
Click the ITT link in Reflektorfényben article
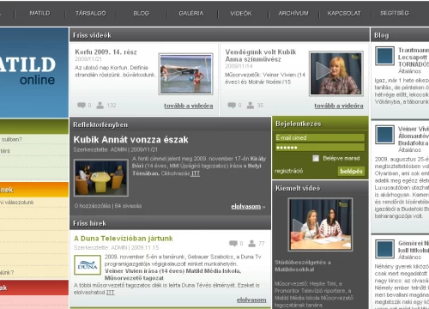pyautogui.click(x=196, y=173)
